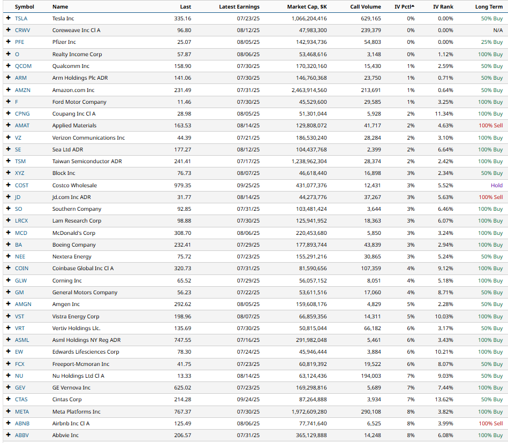Expand the AMAT row plus icon
The image size is (508, 443).
9,125
